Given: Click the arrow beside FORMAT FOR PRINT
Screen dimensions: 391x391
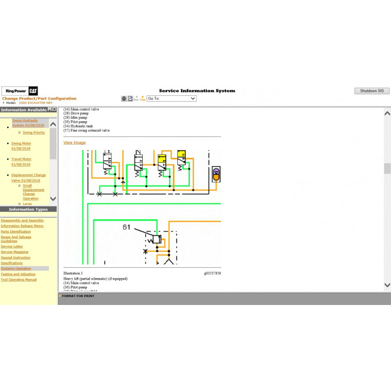Looking at the screenshot, I should pos(60,296).
